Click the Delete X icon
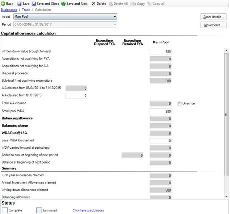Screen dimensions: 230x214 (93, 4)
